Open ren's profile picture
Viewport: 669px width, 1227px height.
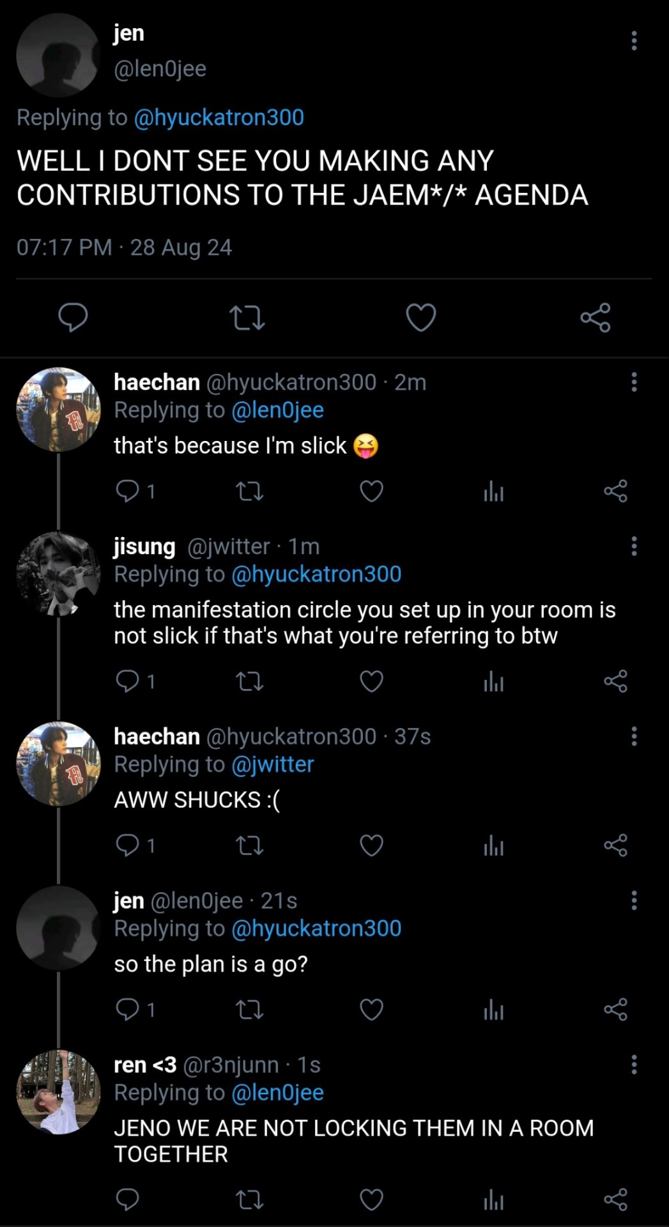coord(58,1092)
